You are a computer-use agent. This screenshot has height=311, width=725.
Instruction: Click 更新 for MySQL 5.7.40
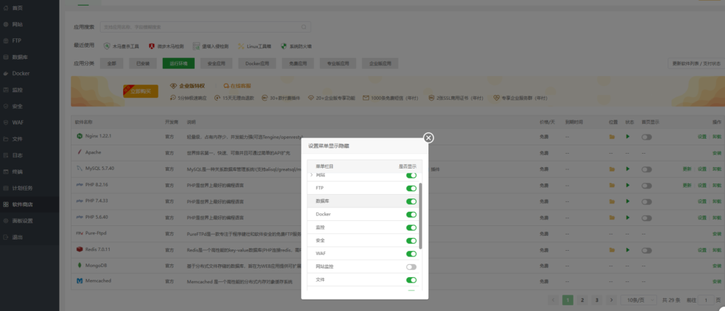tap(687, 169)
